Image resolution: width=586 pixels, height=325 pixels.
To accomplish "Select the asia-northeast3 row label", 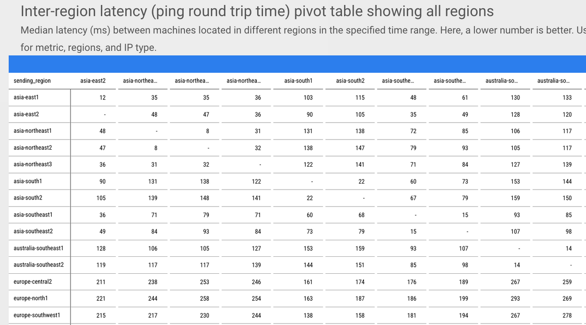I will pyautogui.click(x=33, y=164).
